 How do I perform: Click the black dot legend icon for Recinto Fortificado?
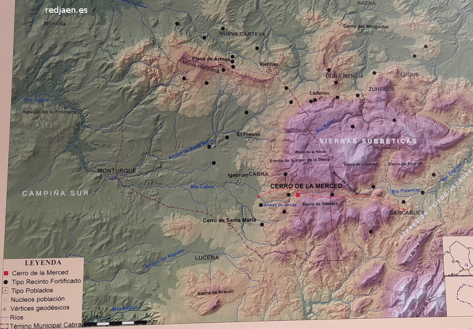(5, 281)
